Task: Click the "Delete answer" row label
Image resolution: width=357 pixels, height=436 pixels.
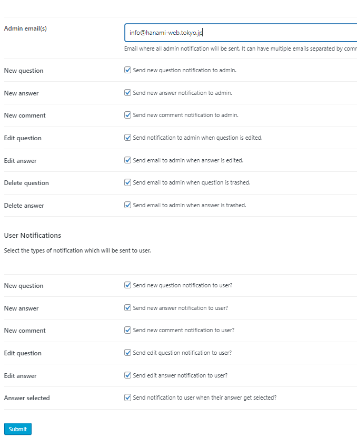Action: pos(24,206)
